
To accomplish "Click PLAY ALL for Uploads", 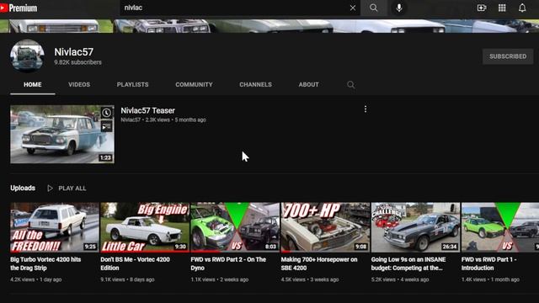I will click(x=67, y=189).
